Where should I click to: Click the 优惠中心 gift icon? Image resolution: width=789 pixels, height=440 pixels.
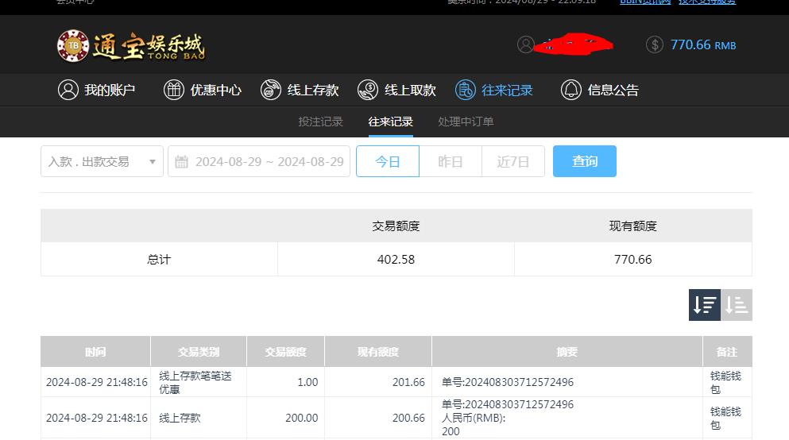174,90
